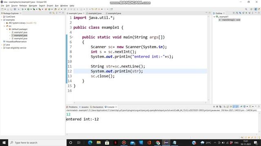Click the Forward navigation arrow icon

point(105,9)
